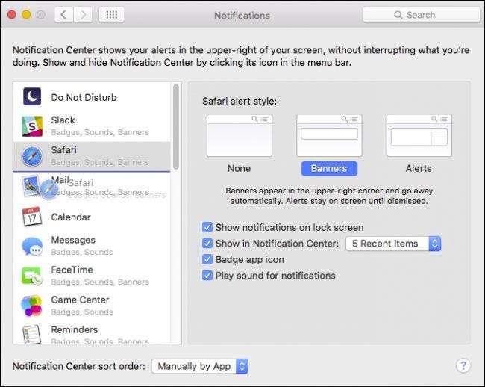Click the FaceTime app icon
Screen dimensions: 485x387
[x=32, y=276]
